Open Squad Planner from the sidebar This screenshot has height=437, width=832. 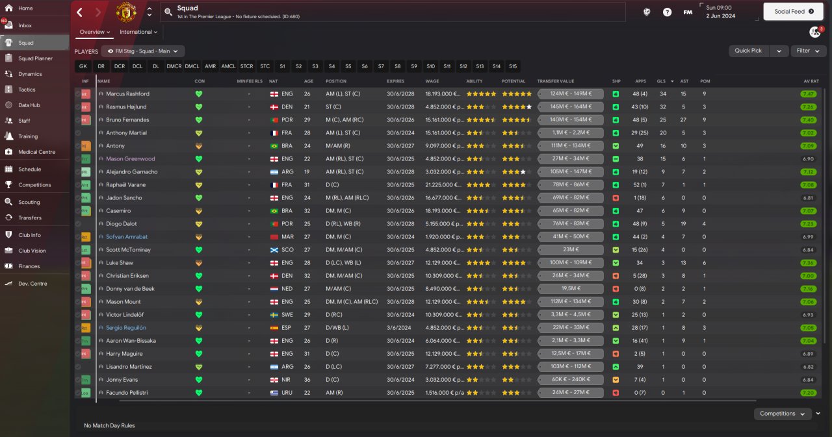pyautogui.click(x=34, y=58)
